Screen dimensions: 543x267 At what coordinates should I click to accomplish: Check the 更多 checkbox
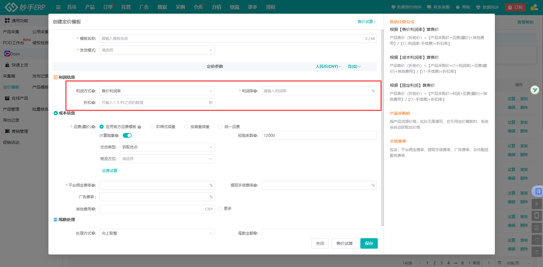220,208
